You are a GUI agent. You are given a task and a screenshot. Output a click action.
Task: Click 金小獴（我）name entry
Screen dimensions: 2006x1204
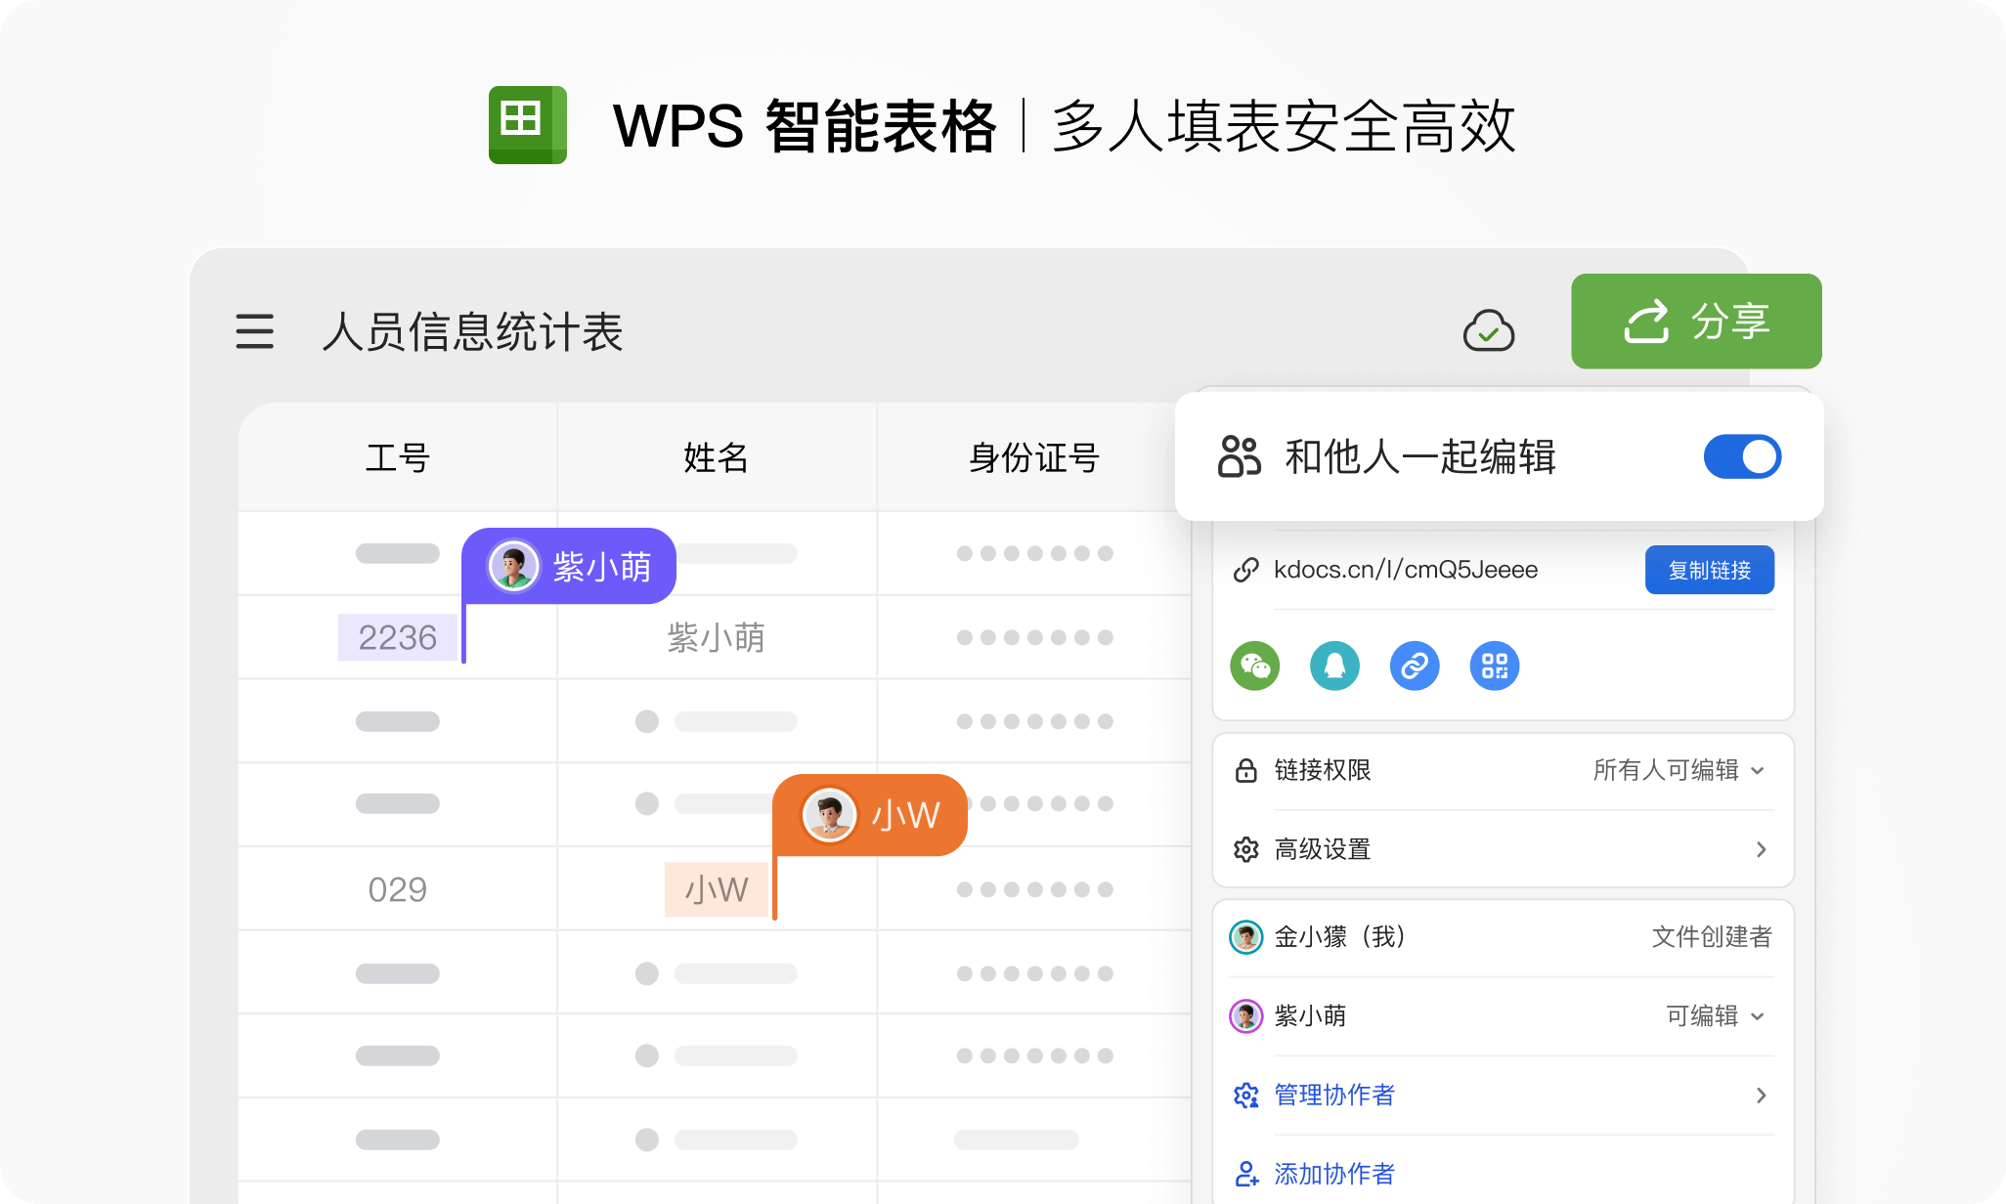[1340, 937]
